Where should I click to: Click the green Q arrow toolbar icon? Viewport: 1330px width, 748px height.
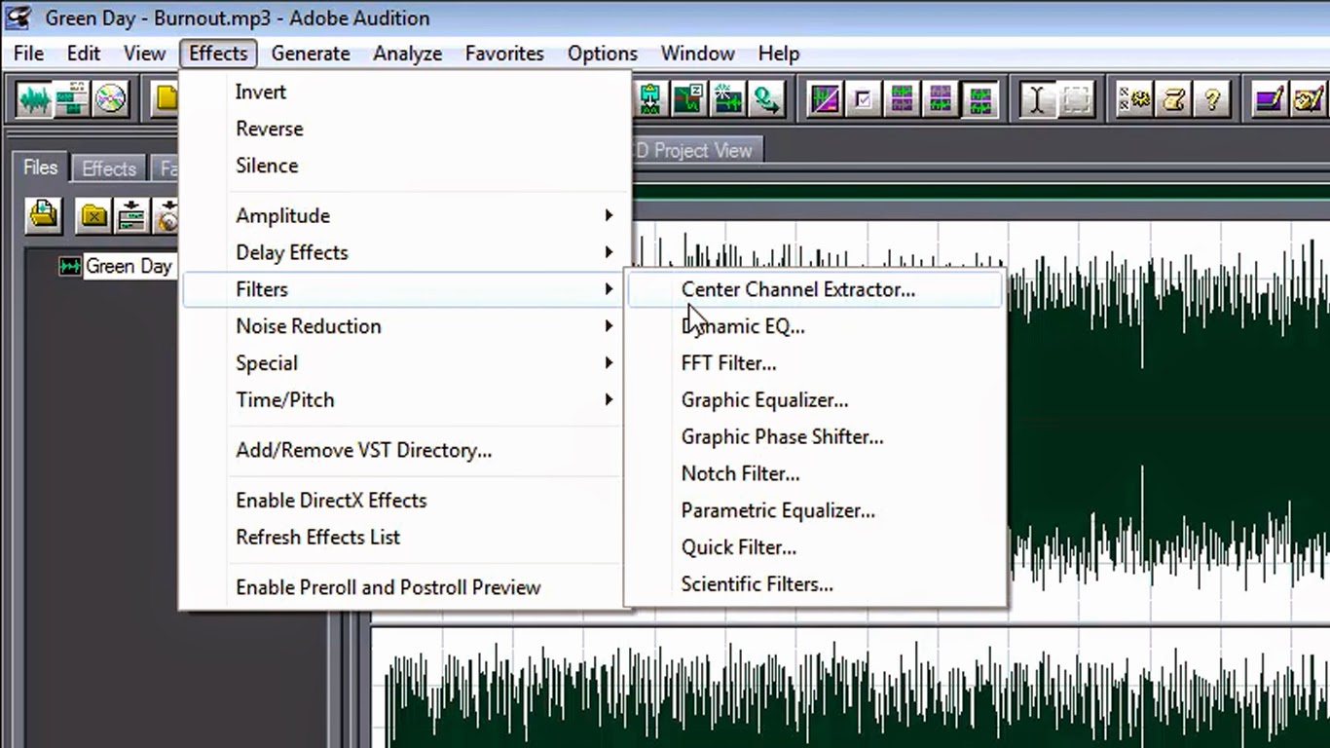pos(767,99)
